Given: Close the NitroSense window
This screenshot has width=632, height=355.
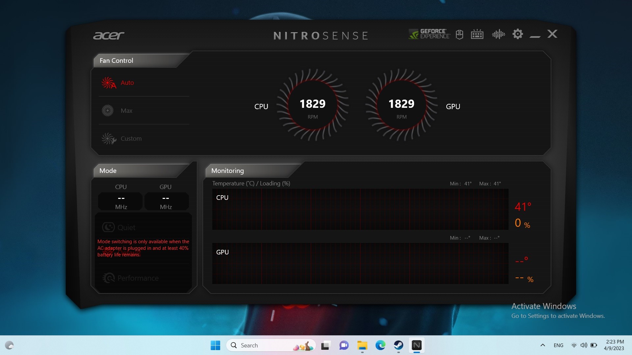Looking at the screenshot, I should coord(552,34).
